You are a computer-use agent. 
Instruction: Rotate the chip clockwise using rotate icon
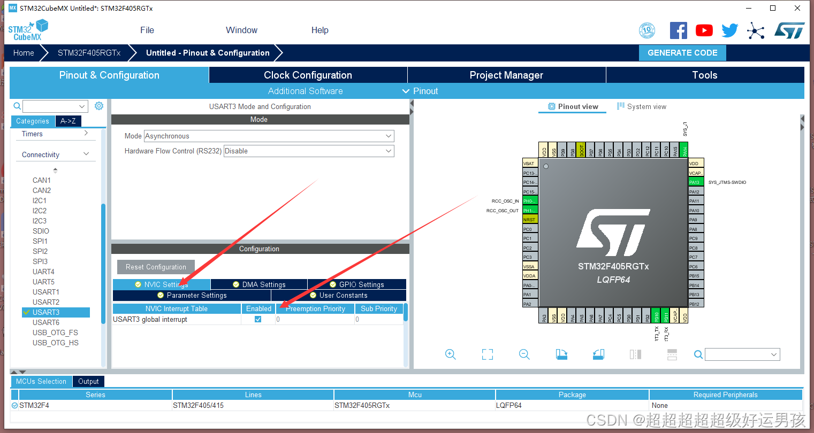point(561,354)
